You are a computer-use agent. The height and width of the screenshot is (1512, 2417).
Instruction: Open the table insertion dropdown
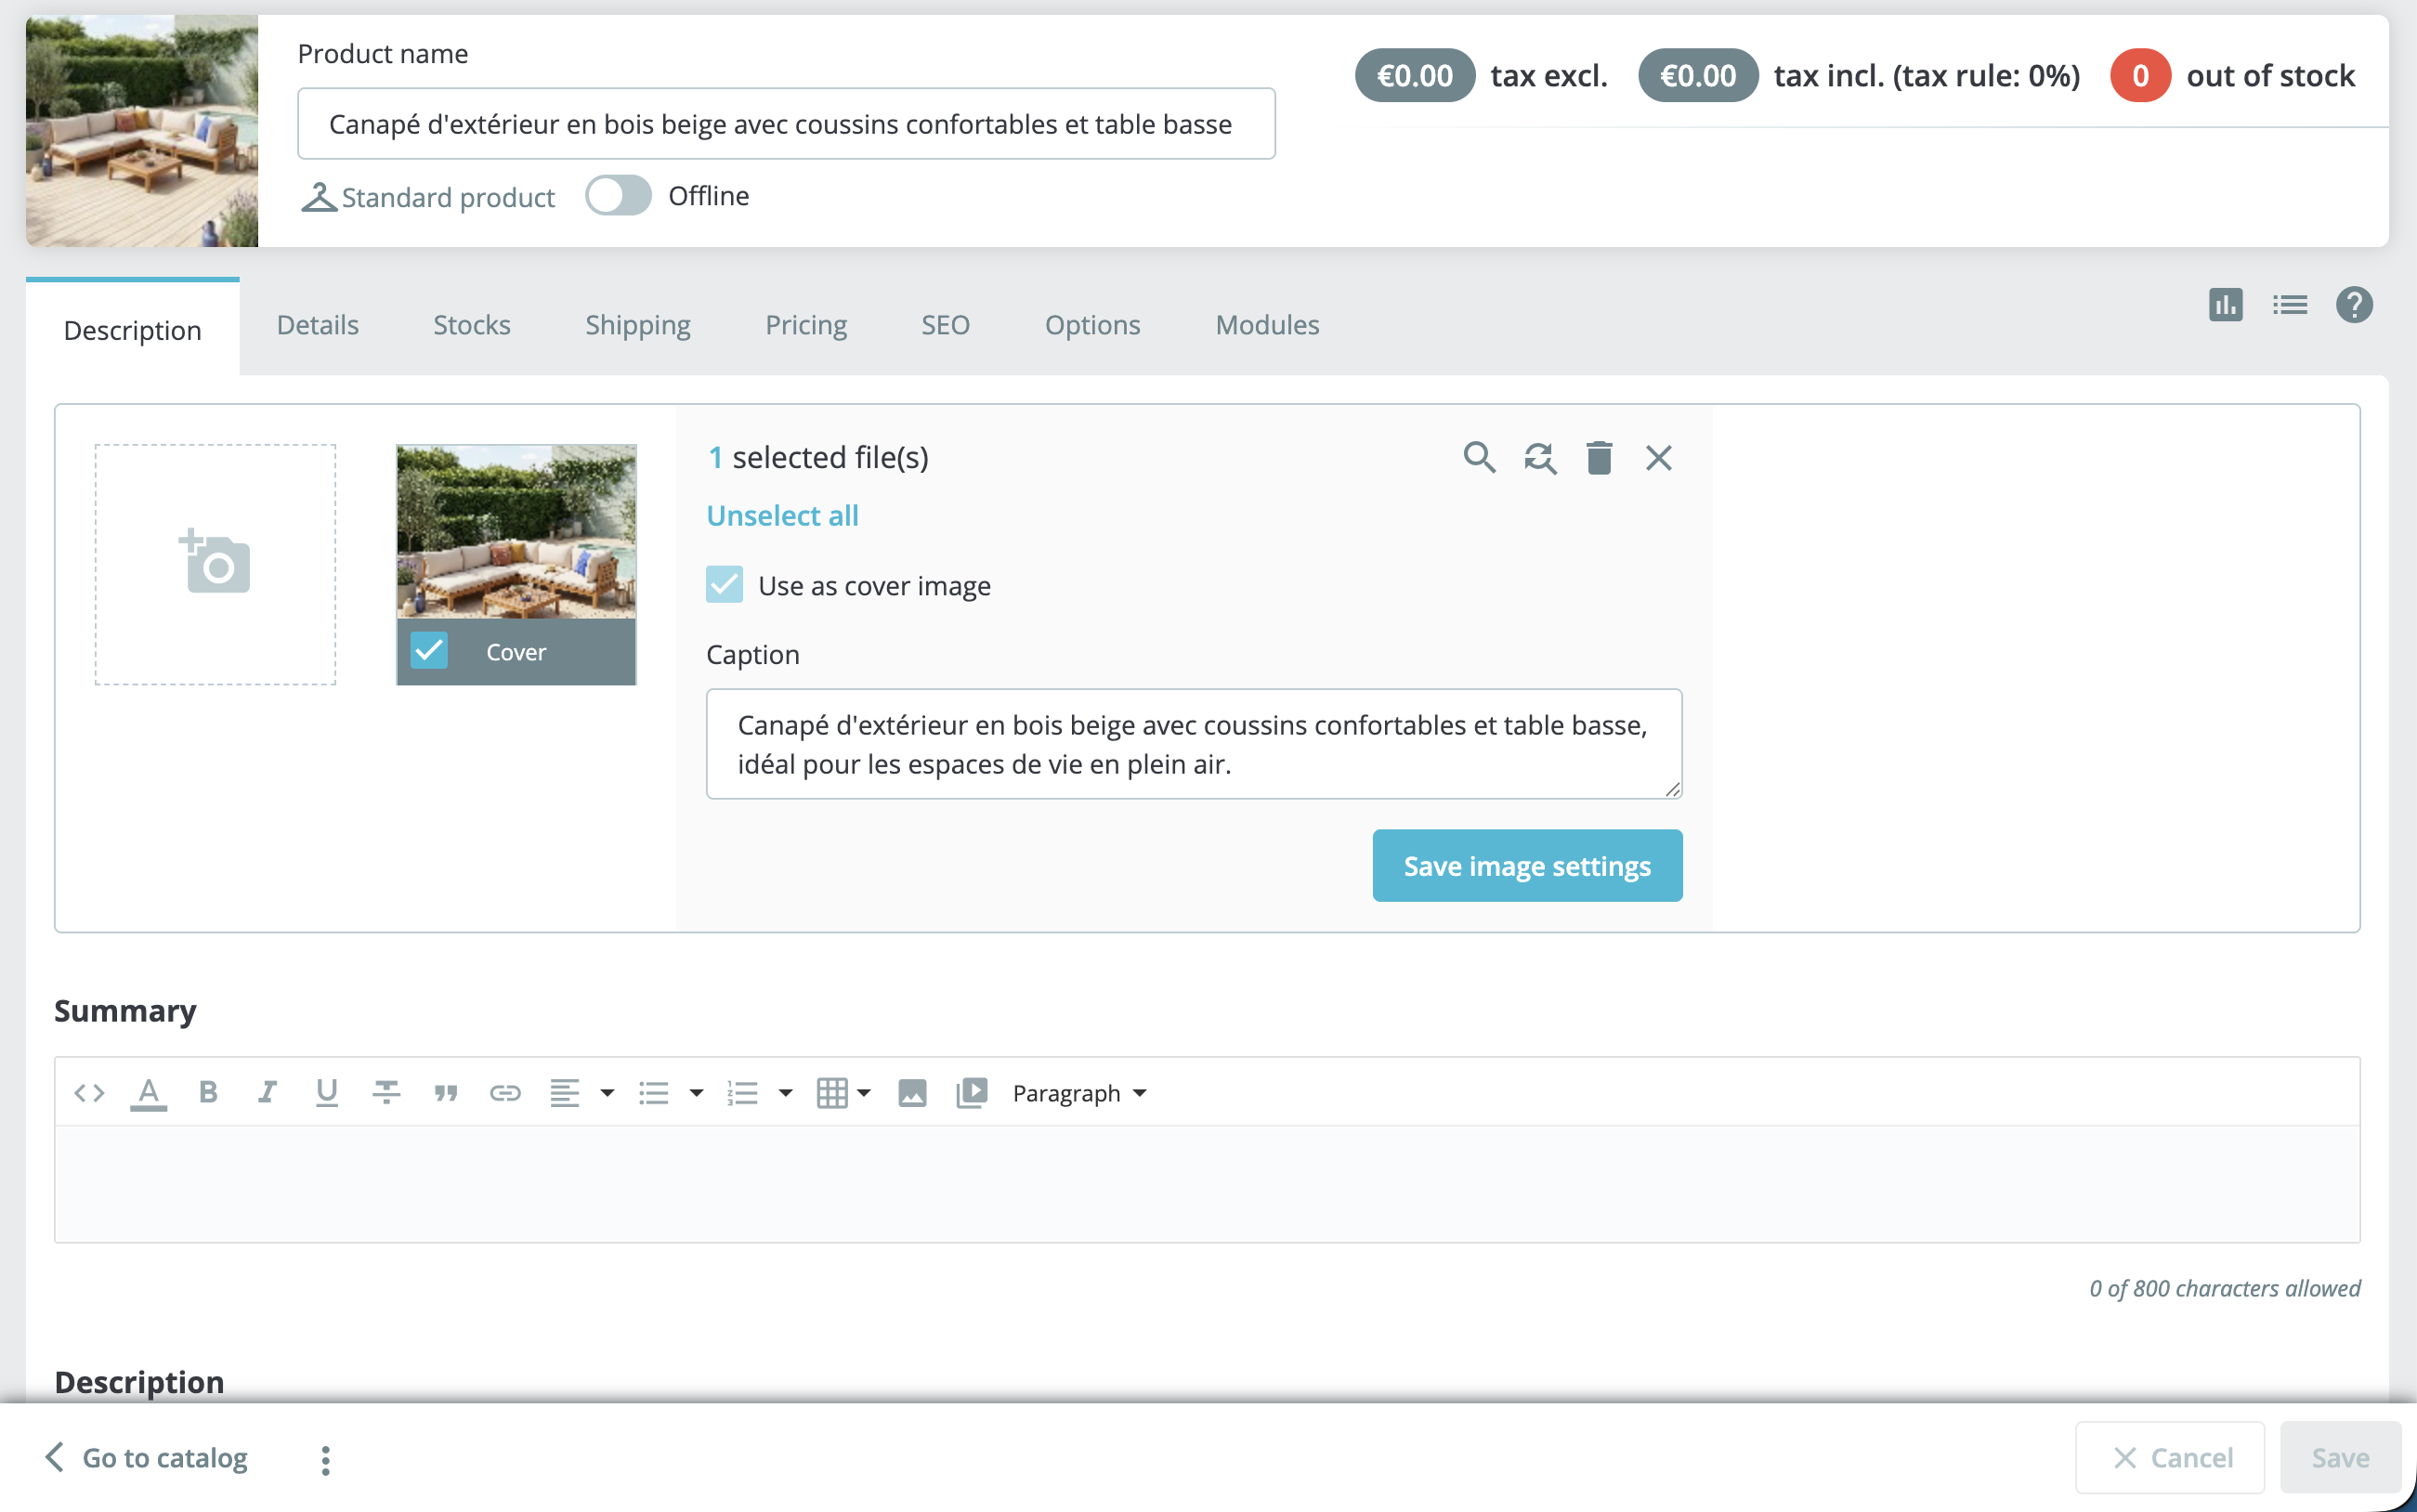click(866, 1093)
